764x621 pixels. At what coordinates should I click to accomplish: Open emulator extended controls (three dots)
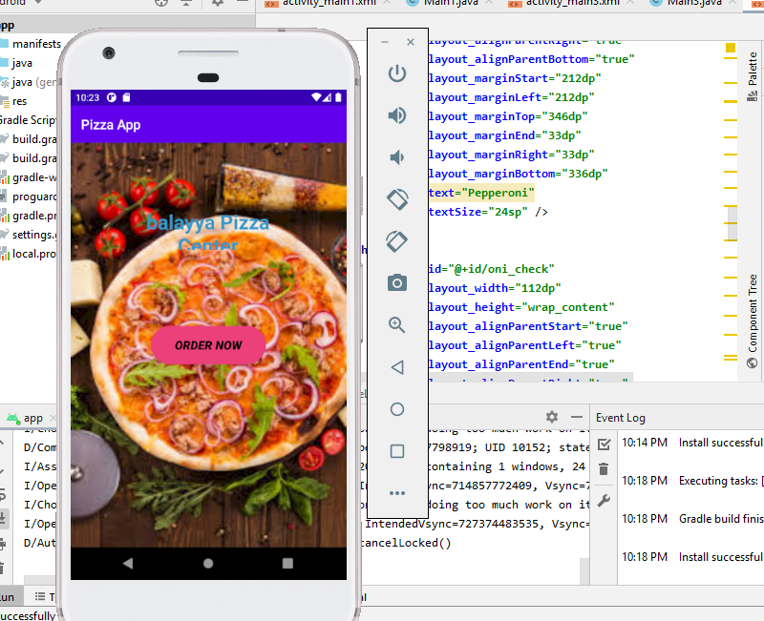397,493
